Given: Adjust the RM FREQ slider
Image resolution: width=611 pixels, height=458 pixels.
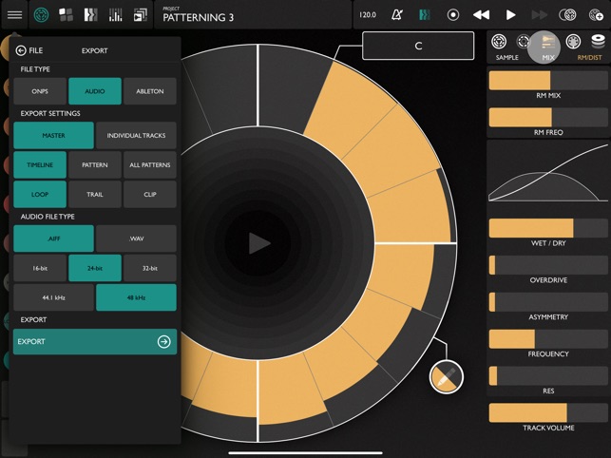Looking at the screenshot, I should [x=548, y=117].
